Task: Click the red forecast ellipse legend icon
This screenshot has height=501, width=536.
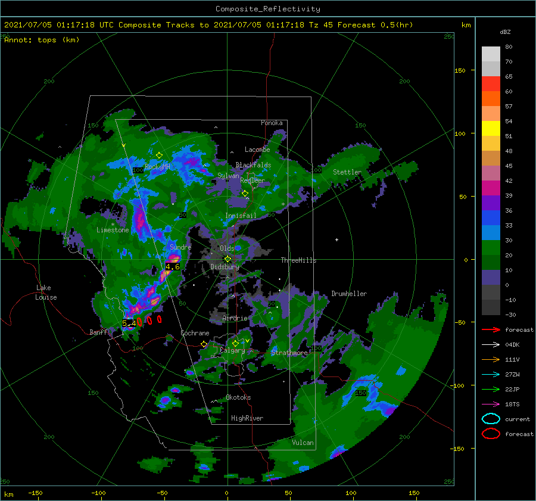Action: tap(491, 434)
